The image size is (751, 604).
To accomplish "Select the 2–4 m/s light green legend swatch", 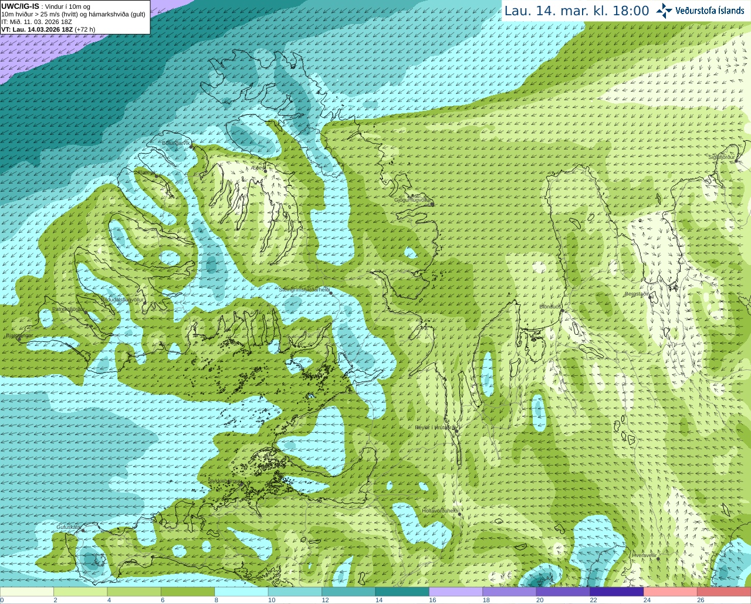I will click(x=81, y=592).
